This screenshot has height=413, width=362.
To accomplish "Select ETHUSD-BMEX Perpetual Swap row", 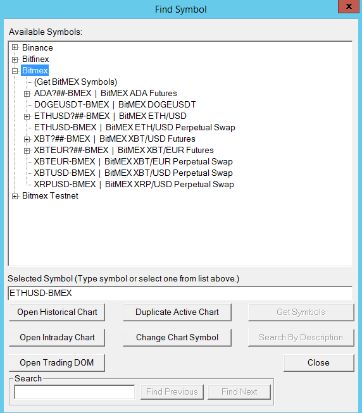I will click(134, 128).
